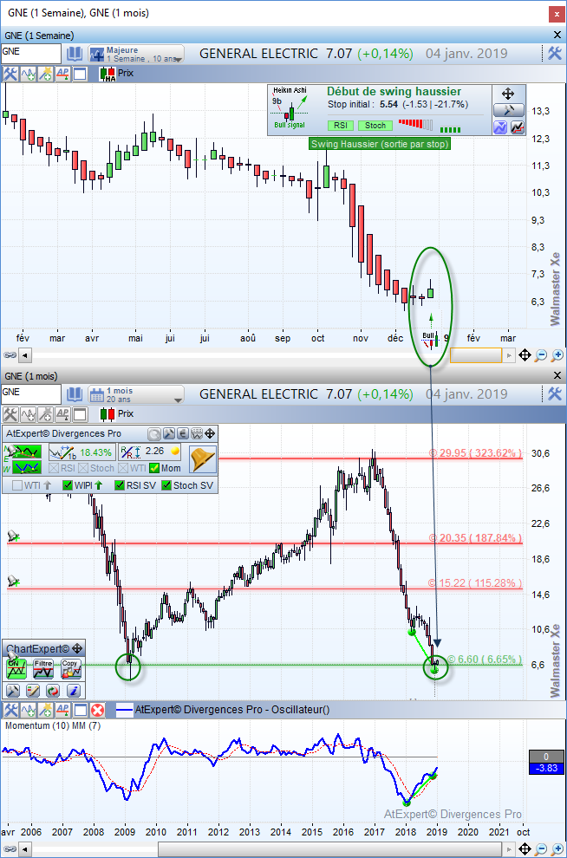The height and width of the screenshot is (858, 567).
Task: Toggle the Stoch checkbox in Divergences Pro
Action: coord(82,468)
